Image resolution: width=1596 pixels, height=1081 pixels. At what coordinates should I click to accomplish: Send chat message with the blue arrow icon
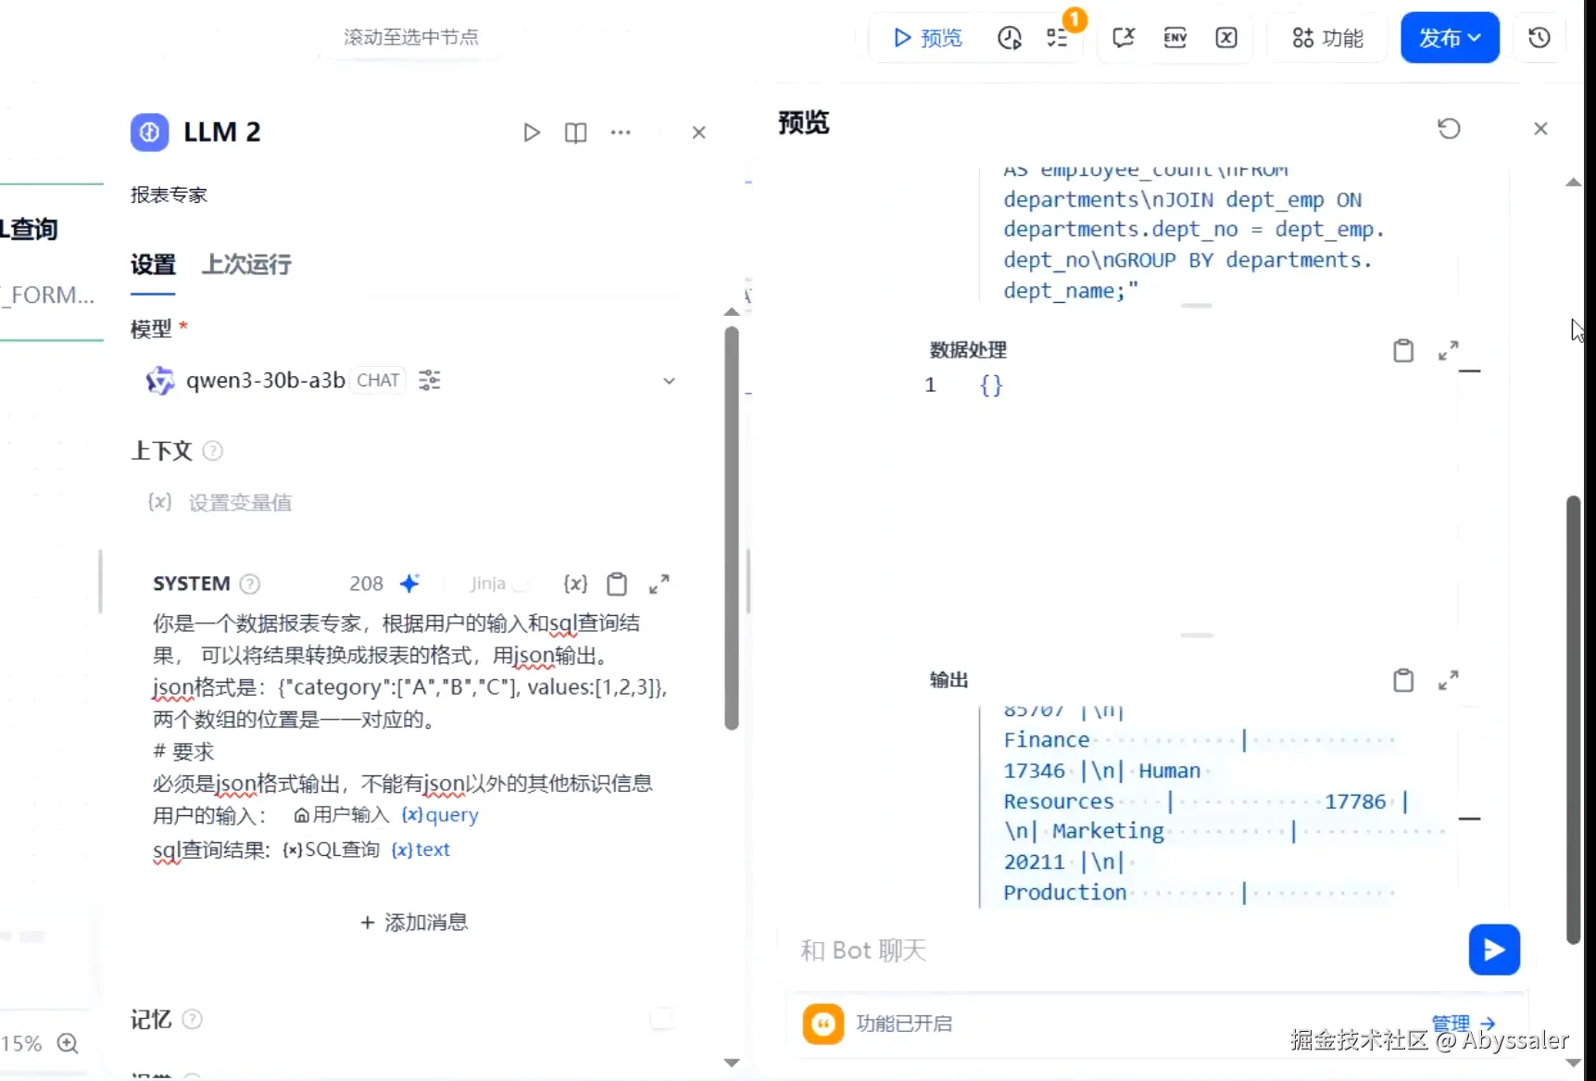[1493, 949]
